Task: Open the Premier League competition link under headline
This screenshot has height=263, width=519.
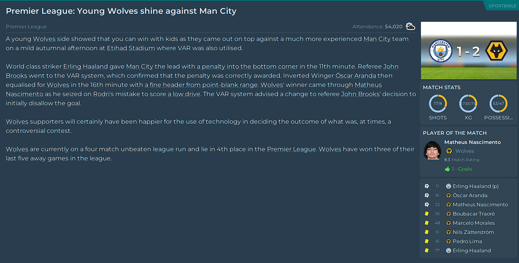Action: coord(26,27)
